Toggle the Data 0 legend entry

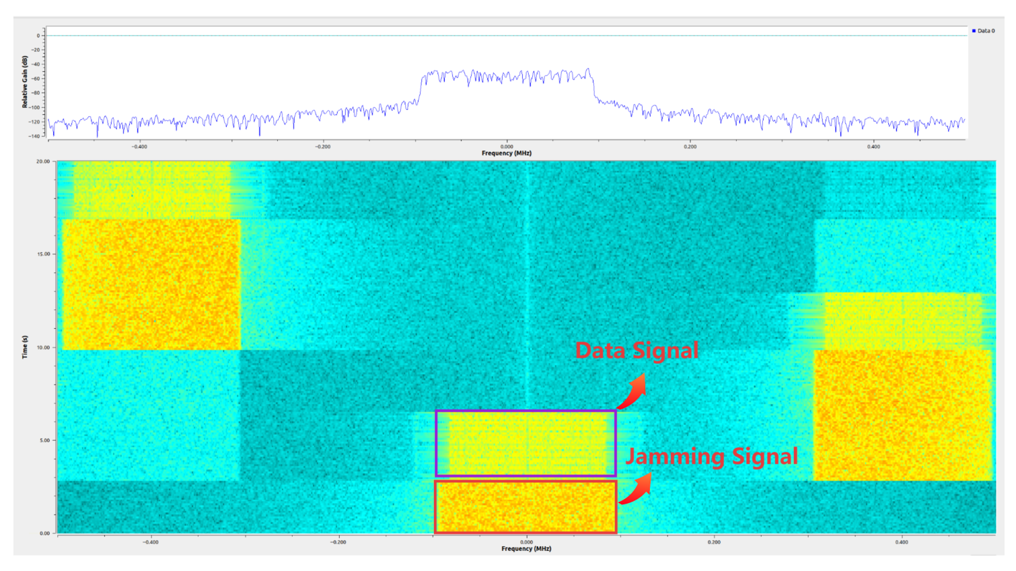point(985,31)
